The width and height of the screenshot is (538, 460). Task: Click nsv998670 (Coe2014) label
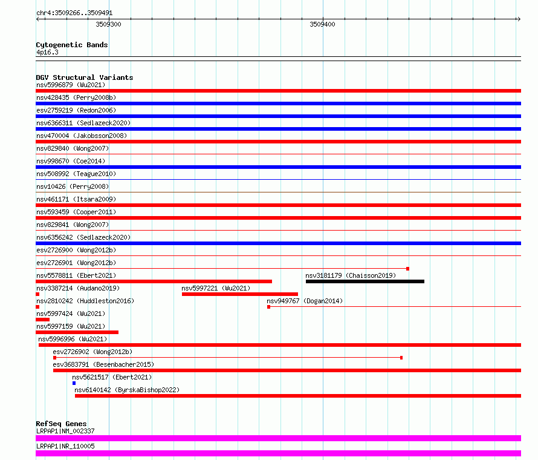click(71, 161)
